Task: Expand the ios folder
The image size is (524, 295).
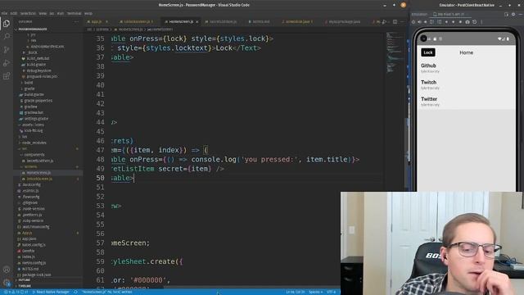Action: pos(24,137)
